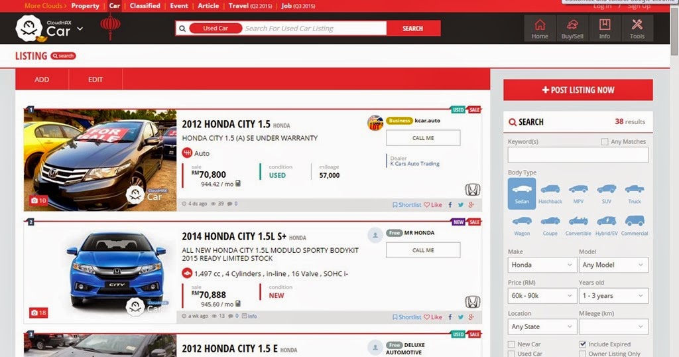Select the Sedan body type icon
Screen dimensions: 679x357
pyautogui.click(x=522, y=194)
